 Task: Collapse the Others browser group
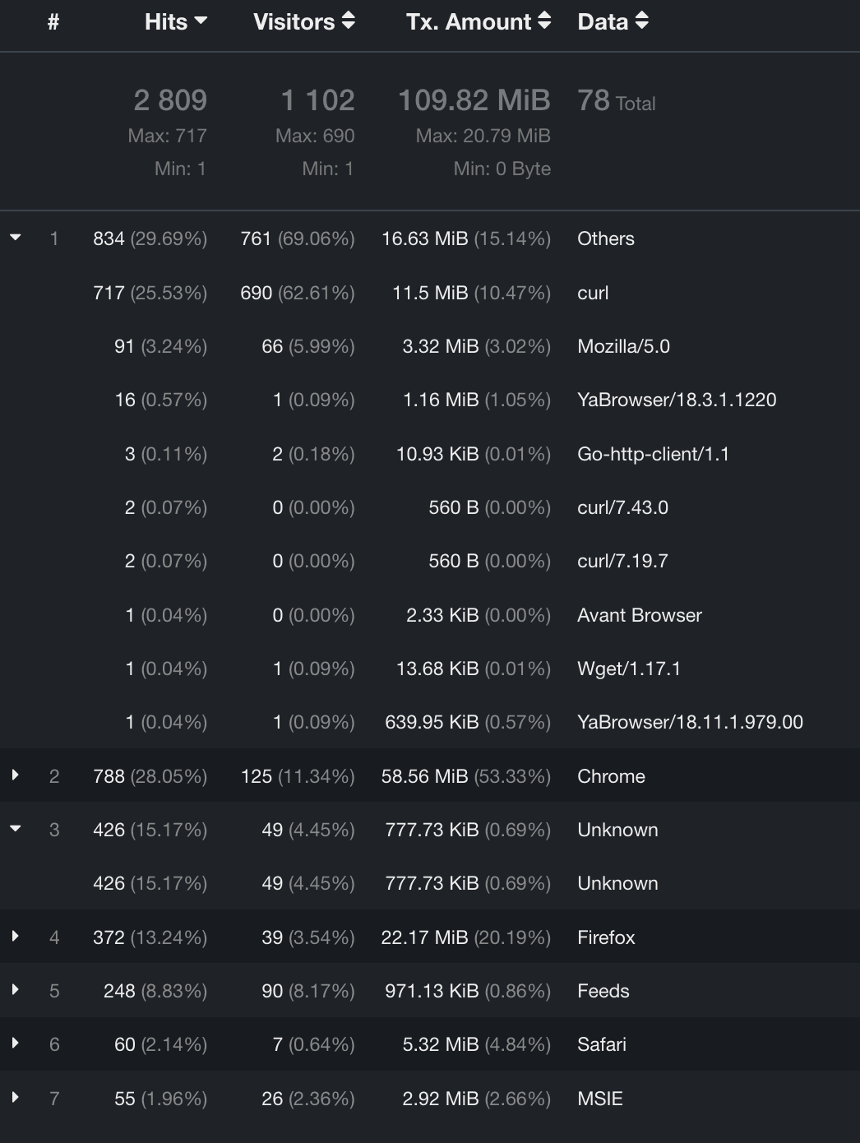tap(16, 238)
